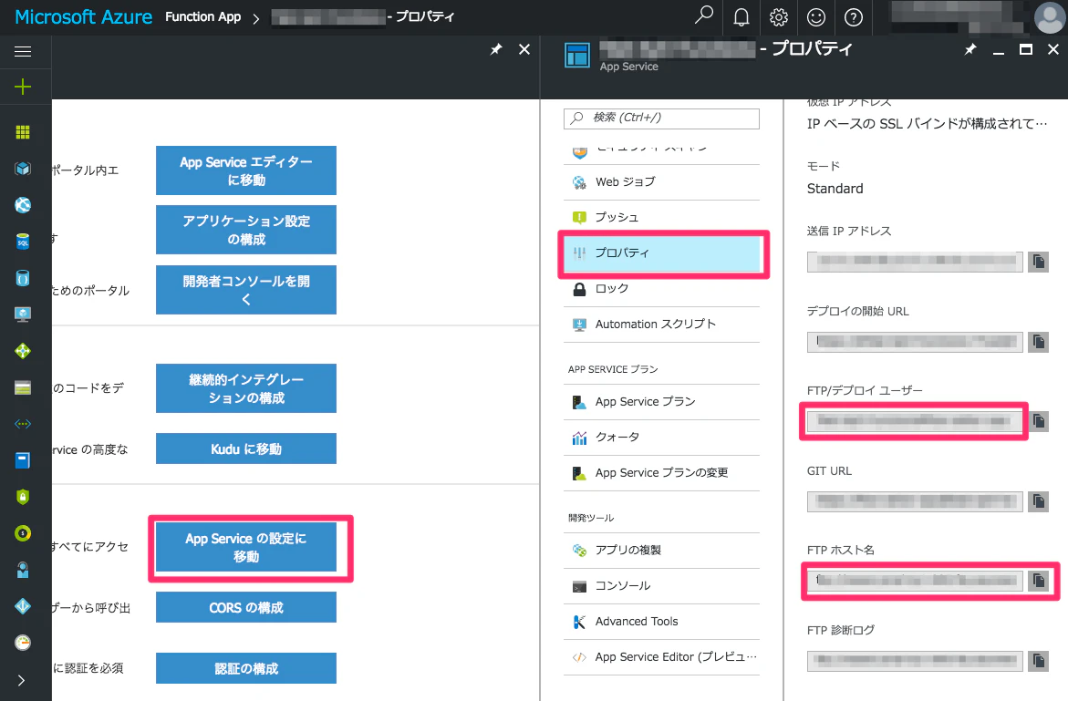The image size is (1068, 701).
Task: Focus the 検索 (Ctrl+/) search box
Action: 661,118
